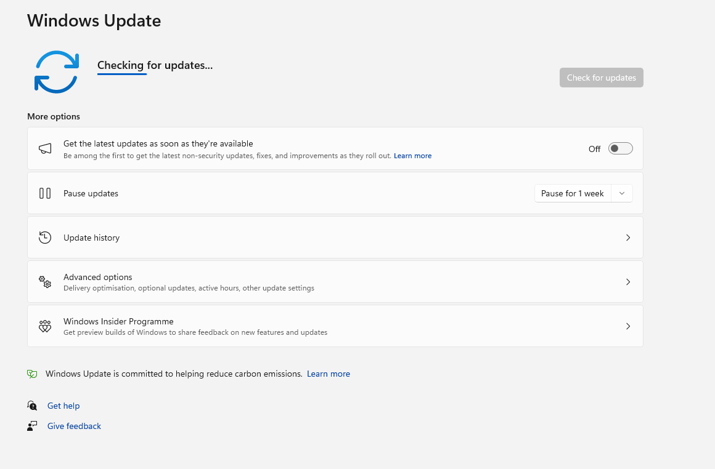The height and width of the screenshot is (469, 715).
Task: Expand Windows Insider Programme via its chevron
Action: click(x=628, y=326)
